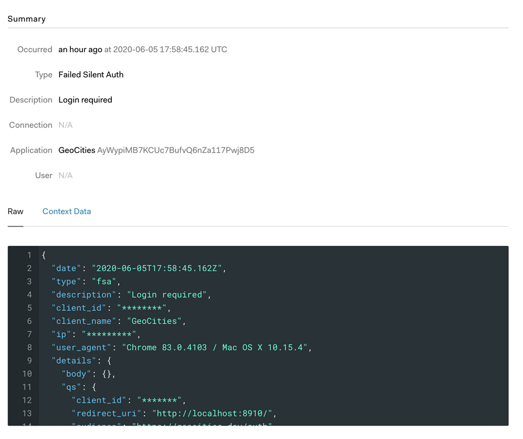Click line number 9 in the gutter

tap(29, 361)
